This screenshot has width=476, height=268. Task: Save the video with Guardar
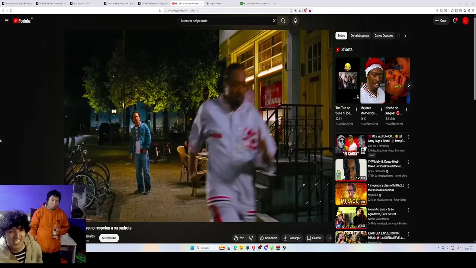pyautogui.click(x=314, y=238)
